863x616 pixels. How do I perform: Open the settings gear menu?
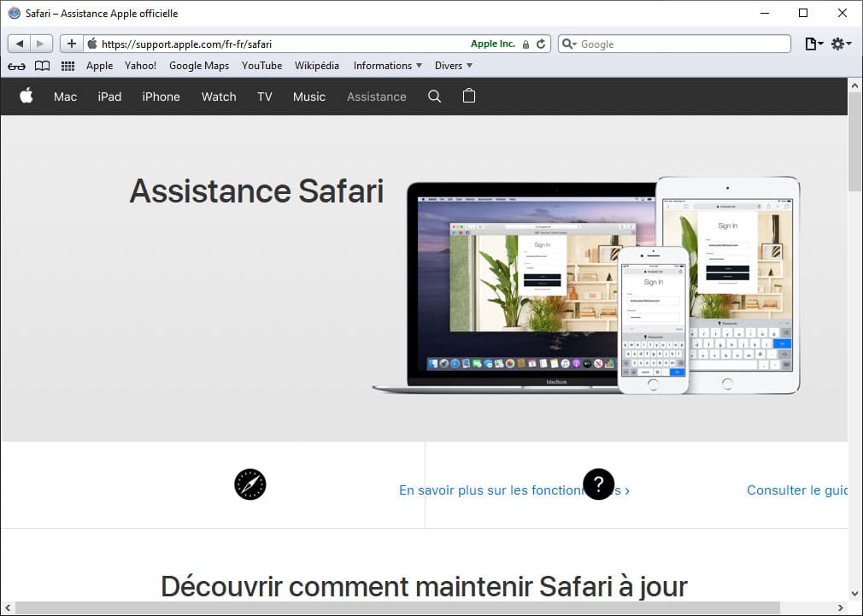(x=841, y=44)
